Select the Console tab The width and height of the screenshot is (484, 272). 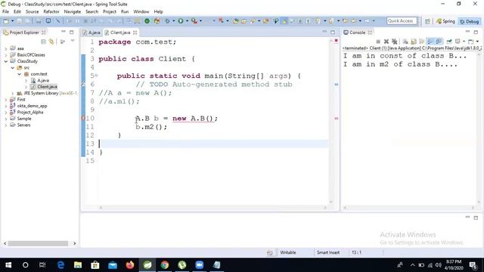[x=358, y=32]
